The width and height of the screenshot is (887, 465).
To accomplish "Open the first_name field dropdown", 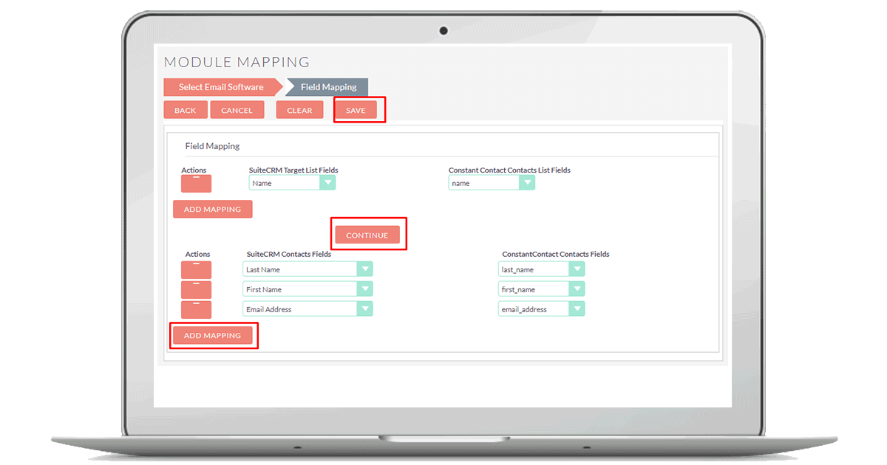I will [542, 289].
